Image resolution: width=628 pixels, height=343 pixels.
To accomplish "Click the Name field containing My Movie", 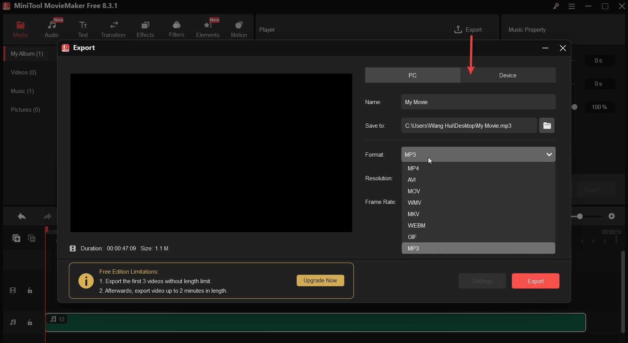I will pyautogui.click(x=478, y=102).
